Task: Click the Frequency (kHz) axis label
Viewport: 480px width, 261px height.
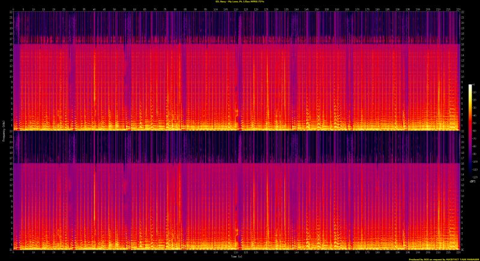Action: pos(3,130)
